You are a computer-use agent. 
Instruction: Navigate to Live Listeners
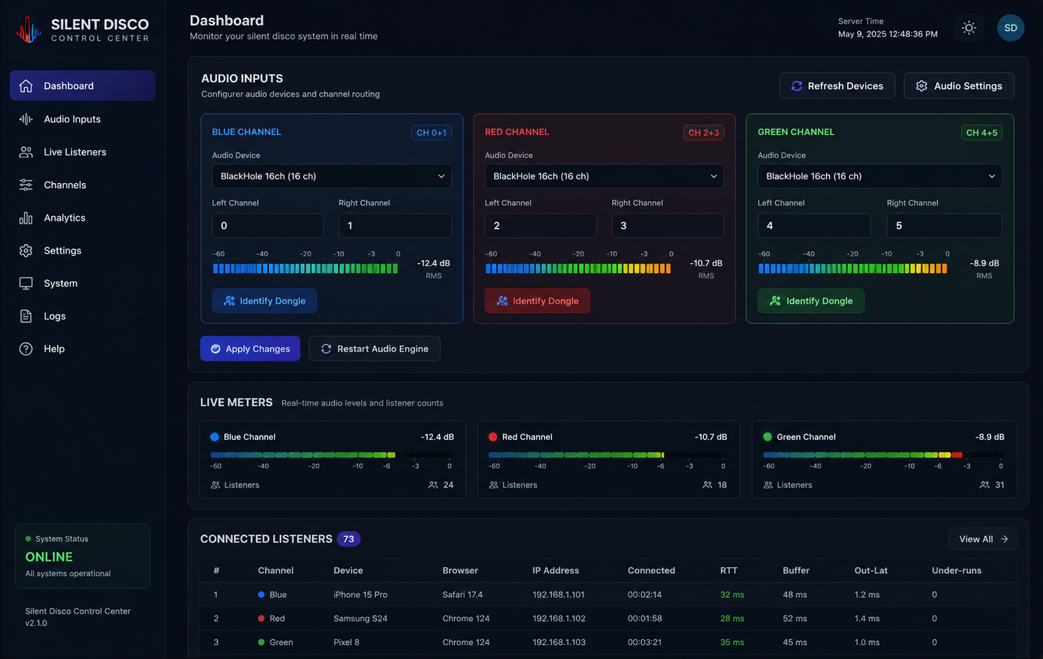pyautogui.click(x=75, y=152)
